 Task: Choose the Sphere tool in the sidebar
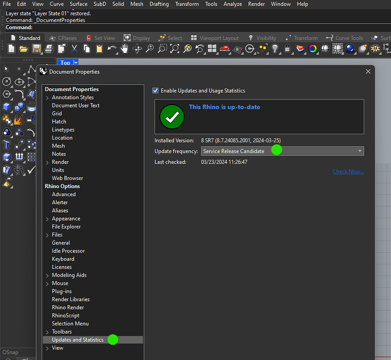(19, 106)
